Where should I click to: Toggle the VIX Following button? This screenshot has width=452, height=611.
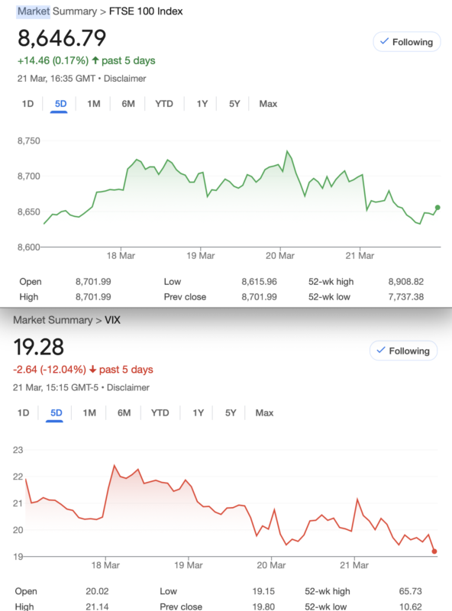click(x=403, y=351)
